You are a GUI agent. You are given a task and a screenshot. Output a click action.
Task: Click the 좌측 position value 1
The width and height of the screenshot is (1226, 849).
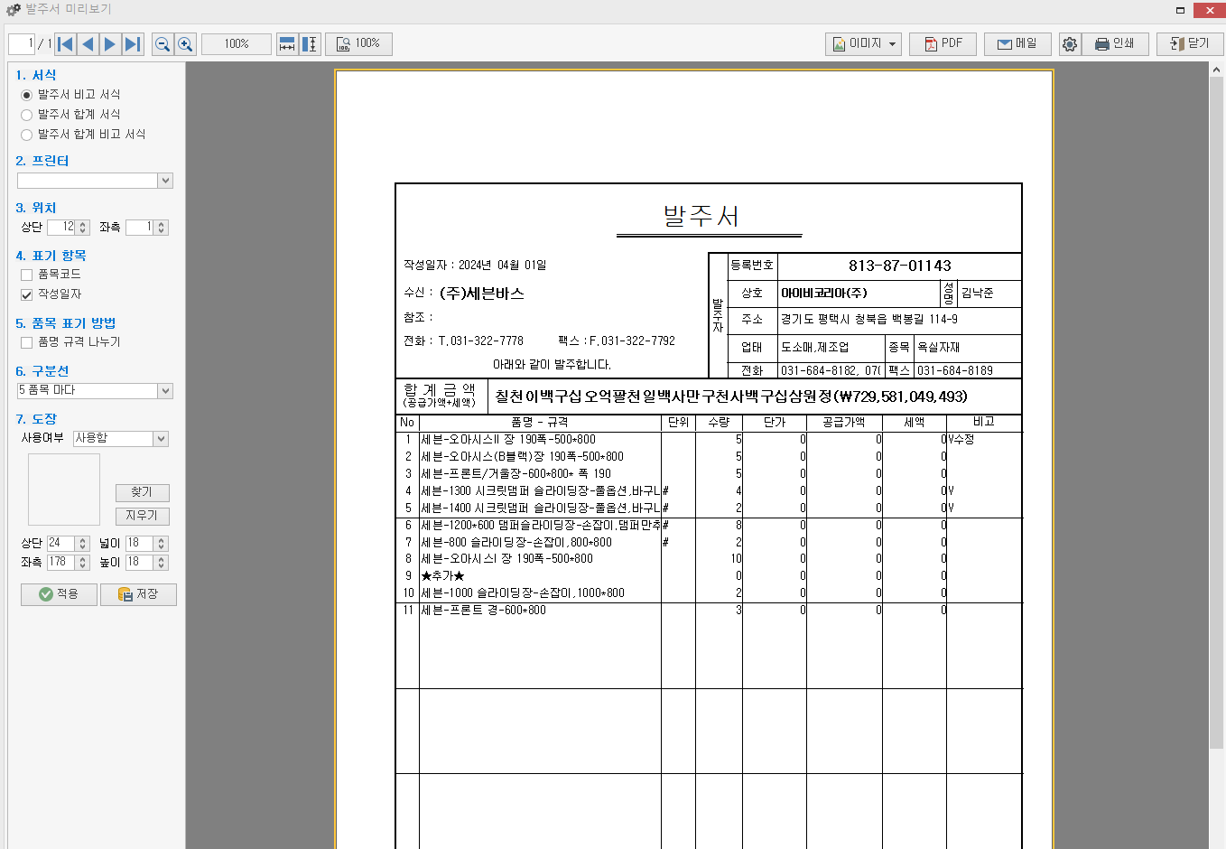click(x=140, y=227)
